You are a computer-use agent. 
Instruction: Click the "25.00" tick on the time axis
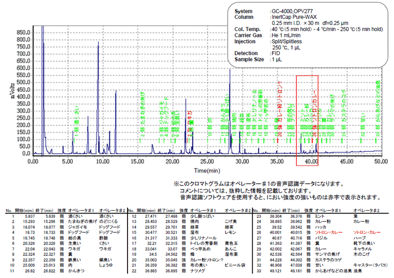[207, 162]
